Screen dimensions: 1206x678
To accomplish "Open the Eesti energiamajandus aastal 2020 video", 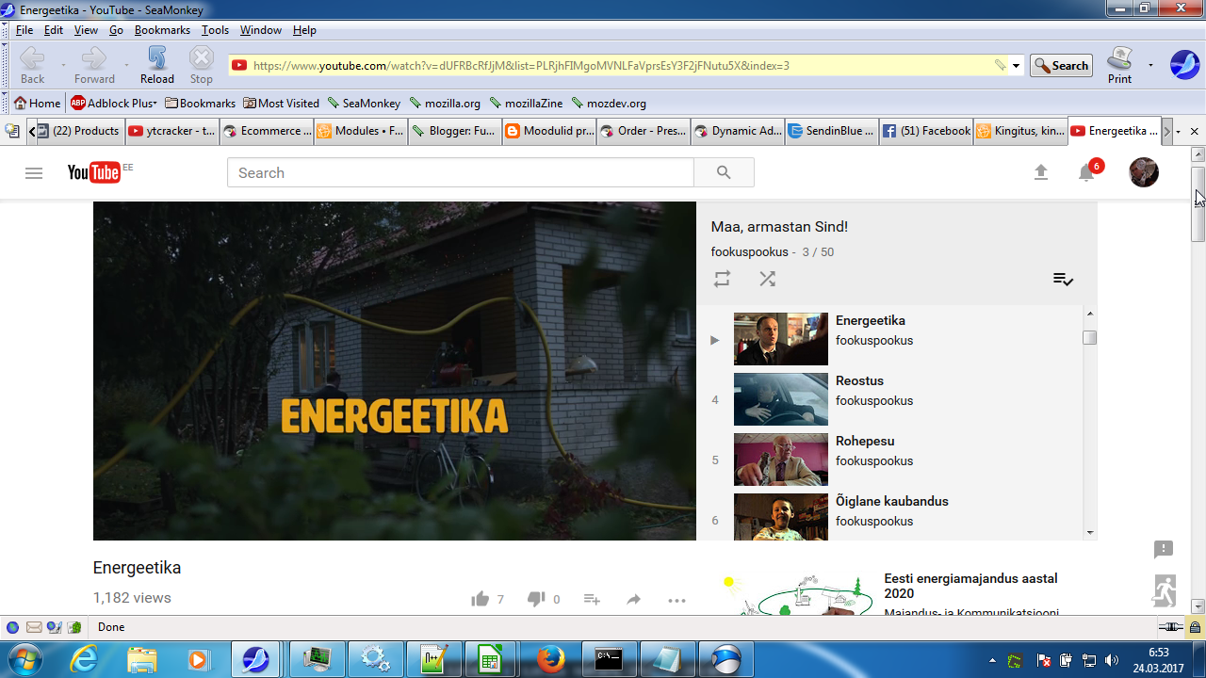I will [x=970, y=586].
